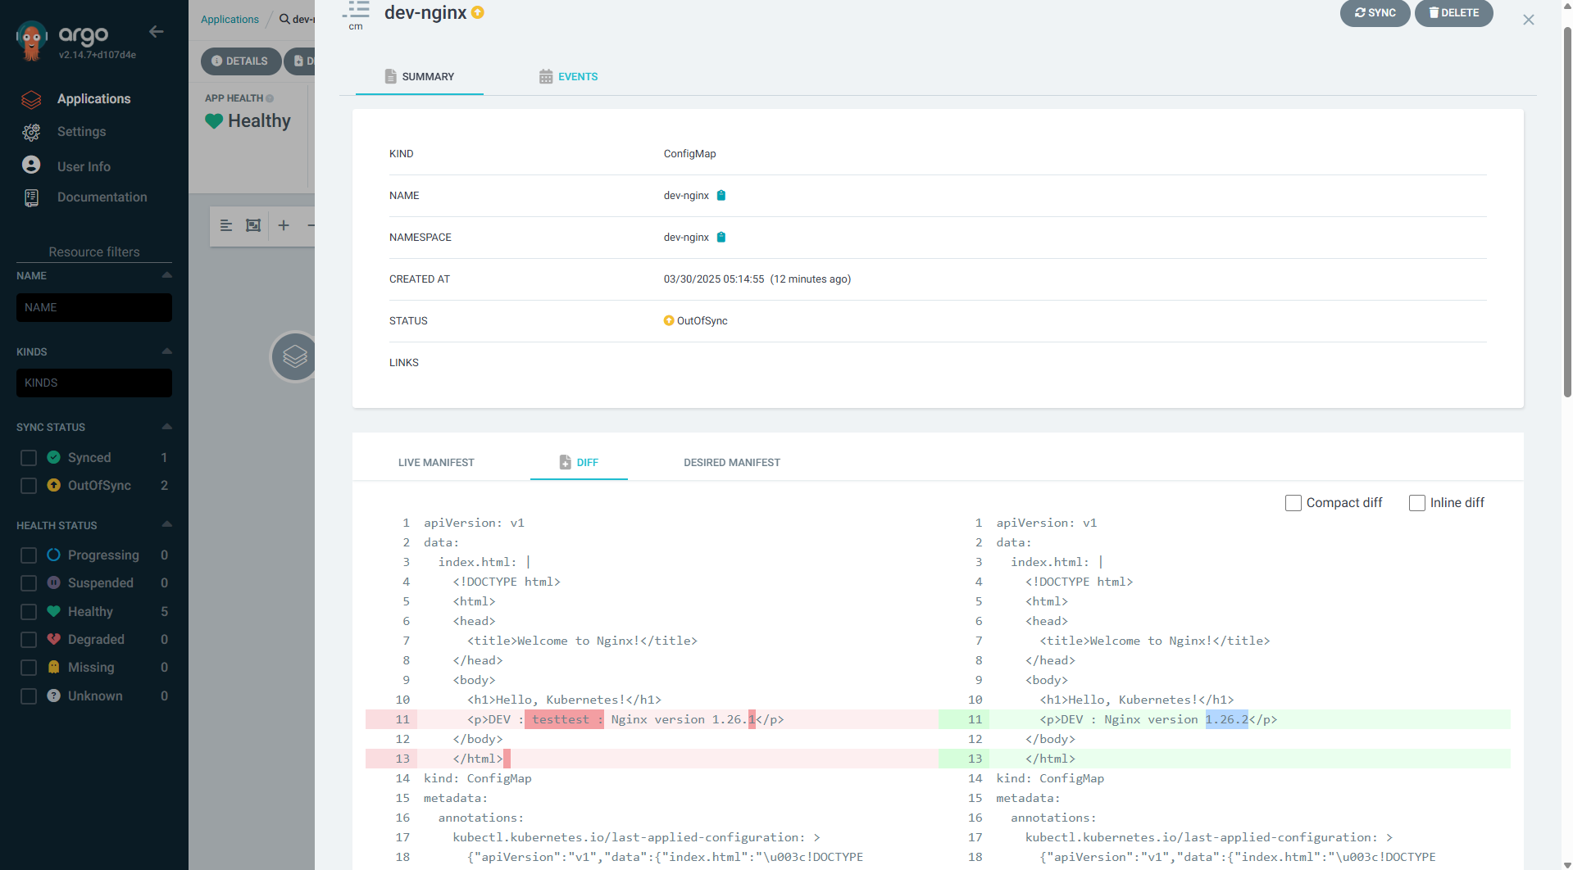Click the Missing ghost icon in filters
1573x870 pixels.
54,667
